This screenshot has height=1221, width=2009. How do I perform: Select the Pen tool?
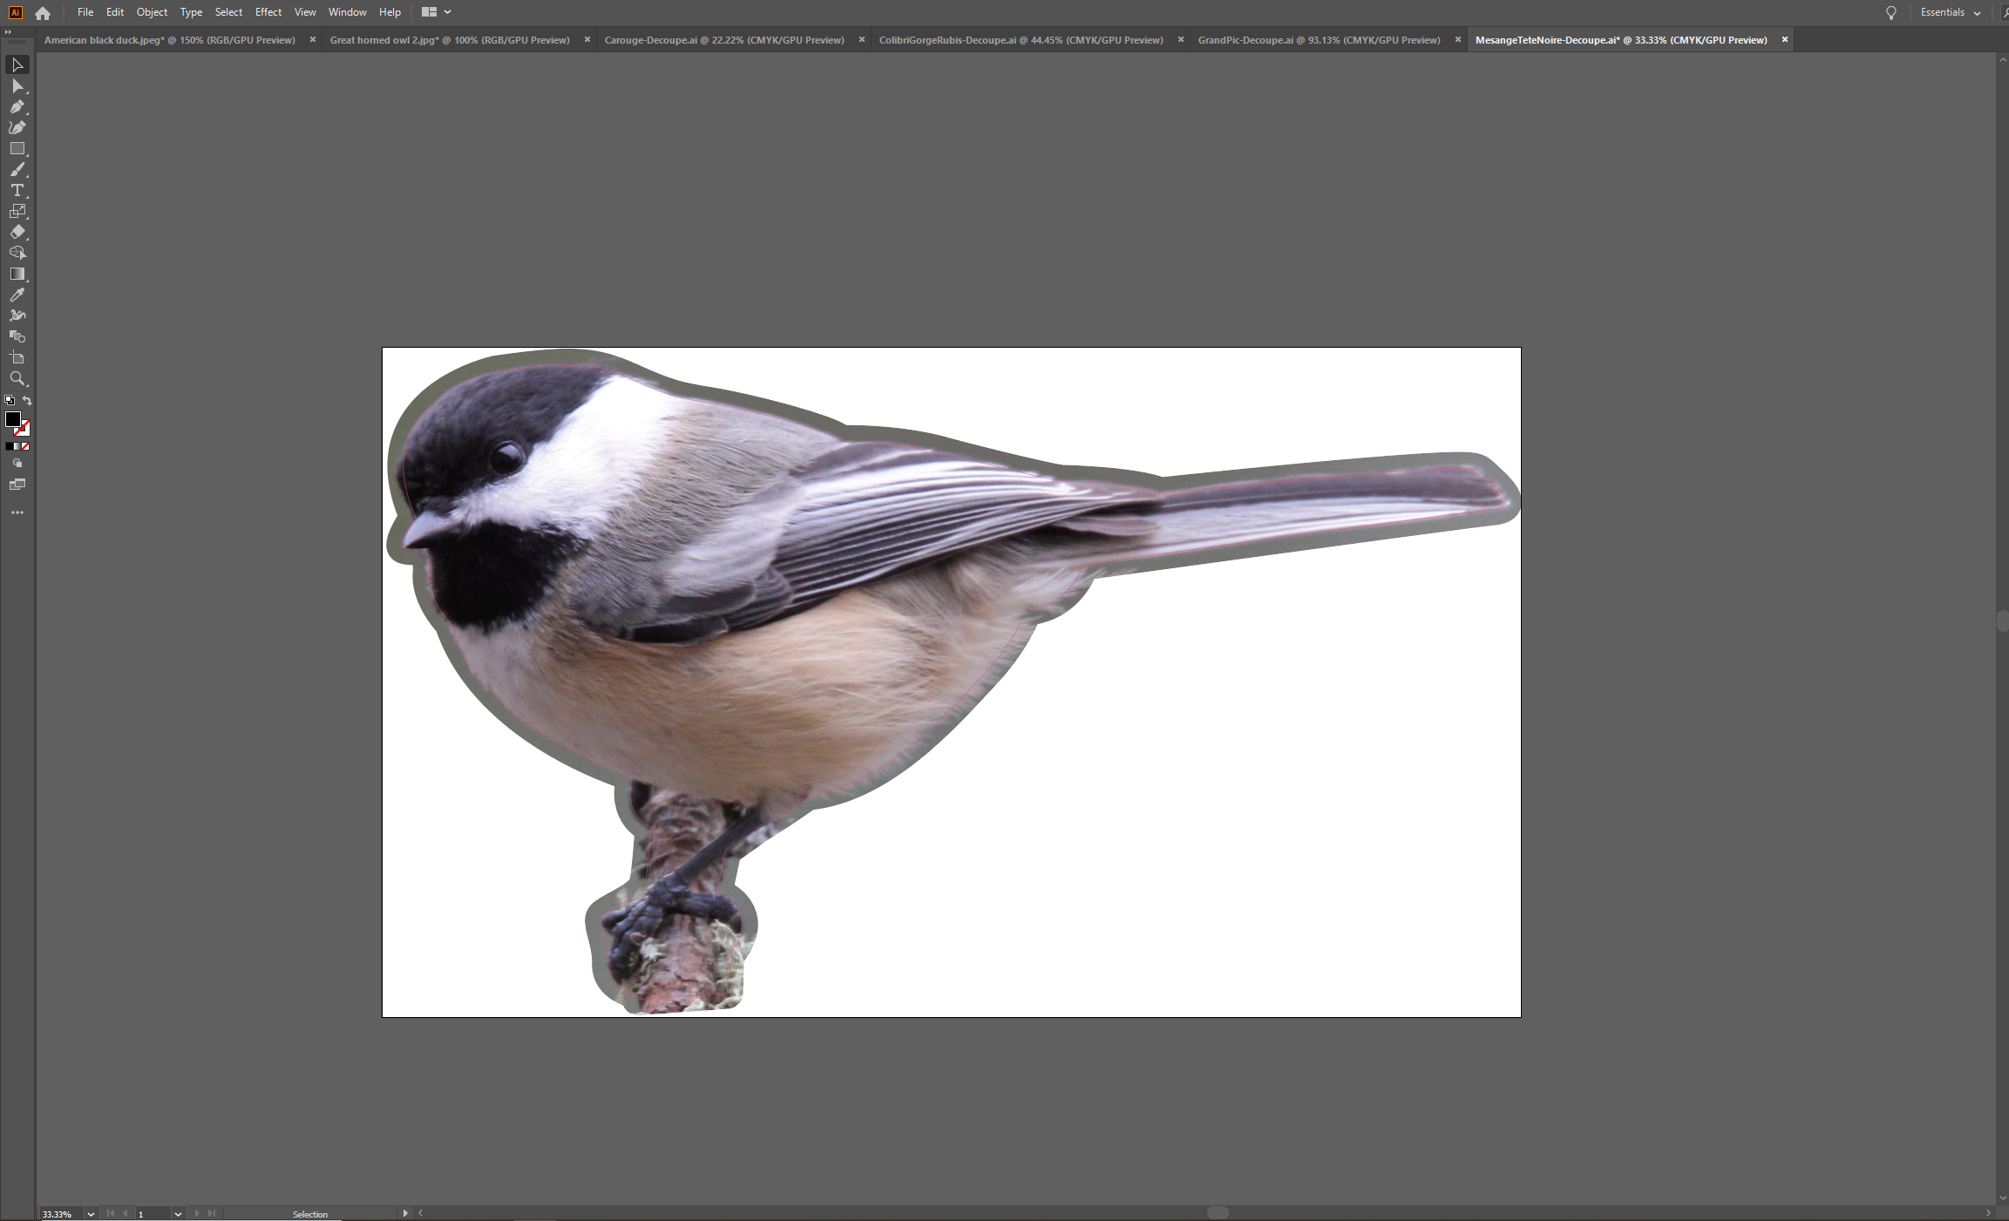tap(17, 106)
